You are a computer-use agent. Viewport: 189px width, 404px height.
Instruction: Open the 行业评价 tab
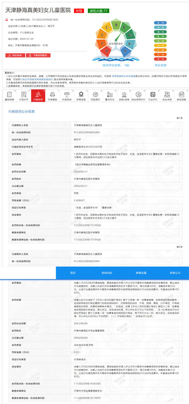[x=153, y=96]
